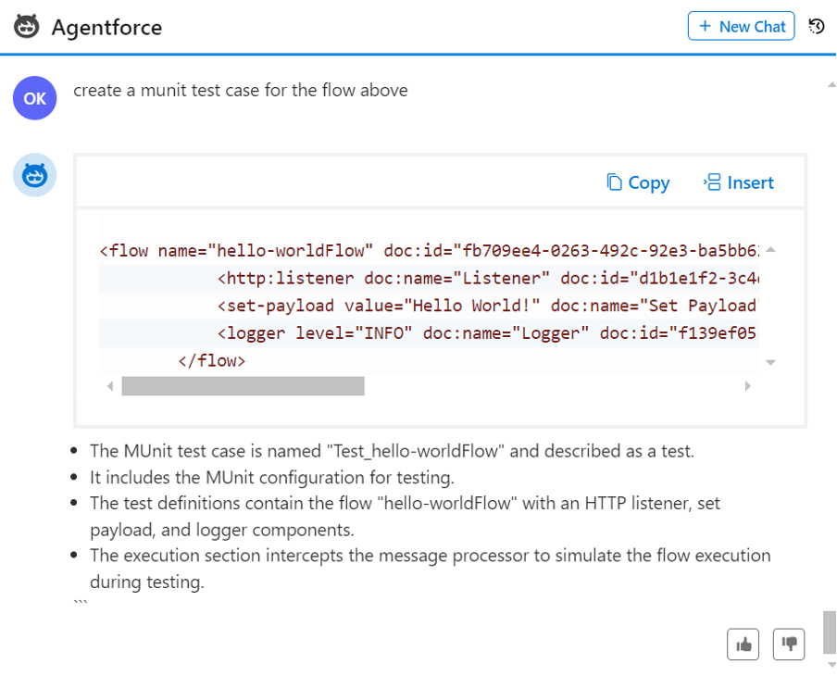Click the bot avatar next to the response
Screen dimensions: 837x676
pos(34,175)
